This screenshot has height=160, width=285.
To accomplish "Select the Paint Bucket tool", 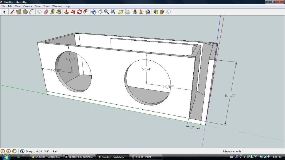I will coord(59,12).
